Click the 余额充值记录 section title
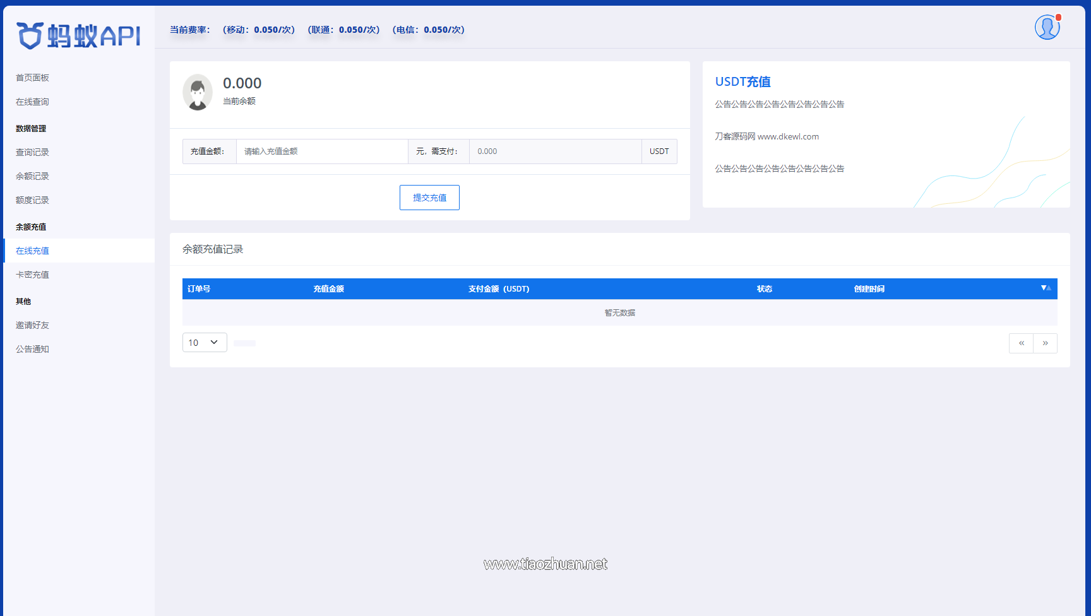Screen dimensions: 1091x616 [x=213, y=249]
